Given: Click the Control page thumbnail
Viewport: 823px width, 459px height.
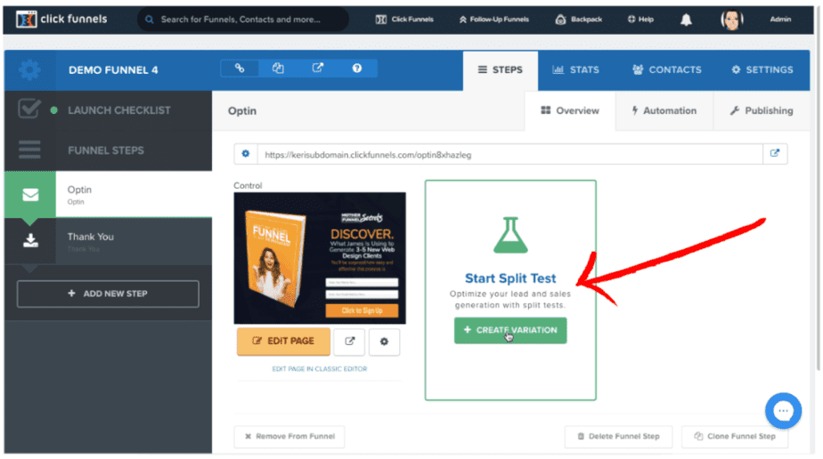Looking at the screenshot, I should (320, 258).
